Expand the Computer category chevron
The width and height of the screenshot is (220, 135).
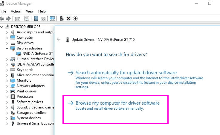(7, 38)
